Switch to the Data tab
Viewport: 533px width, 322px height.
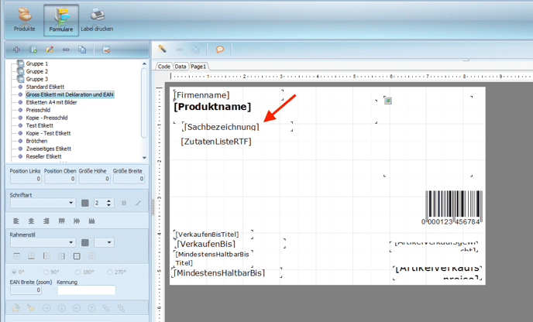[x=181, y=67]
